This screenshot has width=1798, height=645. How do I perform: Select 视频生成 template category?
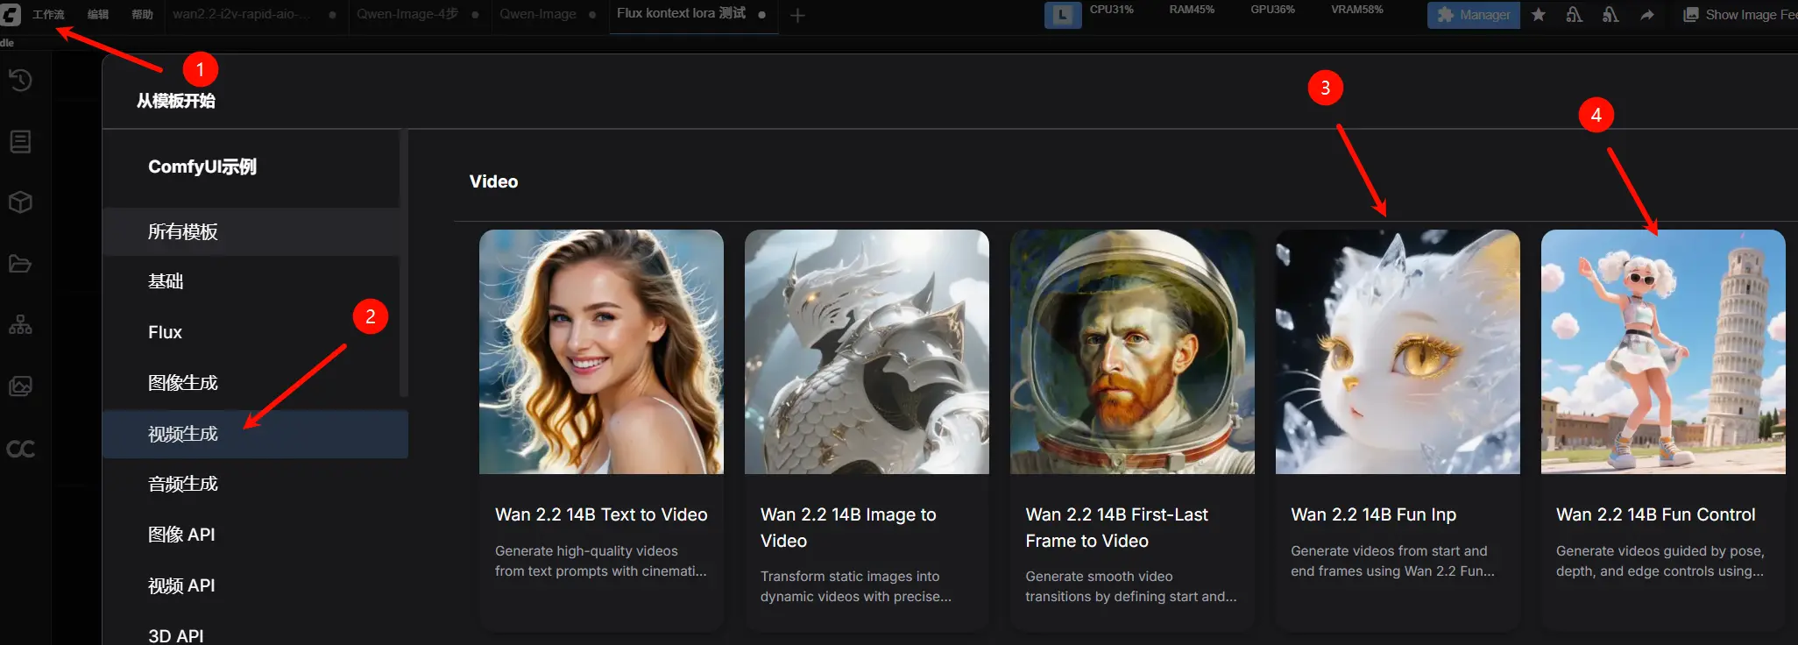click(x=183, y=434)
